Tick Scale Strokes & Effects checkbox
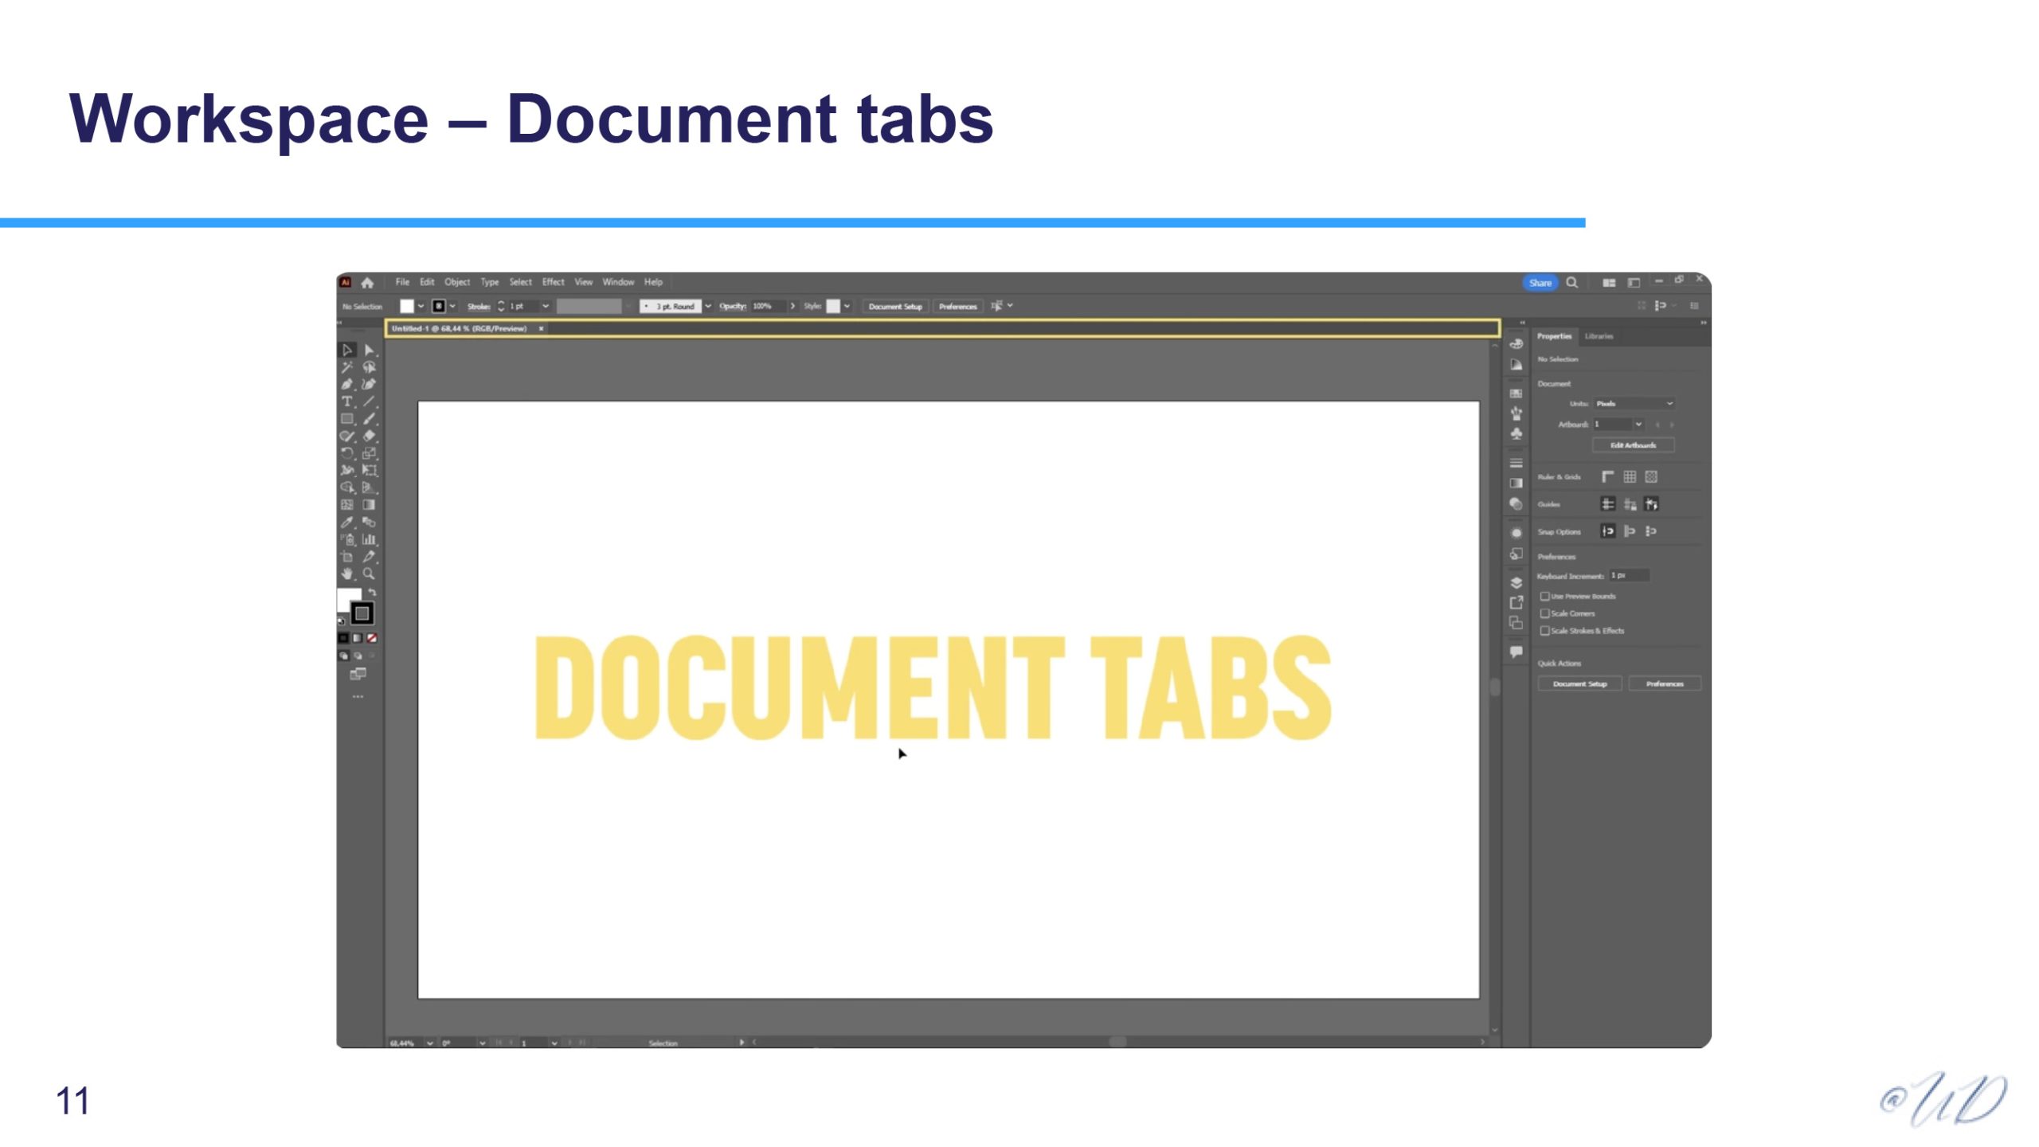The height and width of the screenshot is (1147, 2039). 1544,630
